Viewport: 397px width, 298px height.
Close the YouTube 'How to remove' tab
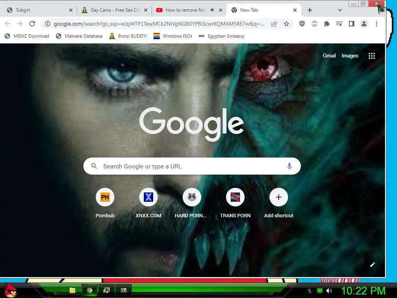click(x=221, y=10)
